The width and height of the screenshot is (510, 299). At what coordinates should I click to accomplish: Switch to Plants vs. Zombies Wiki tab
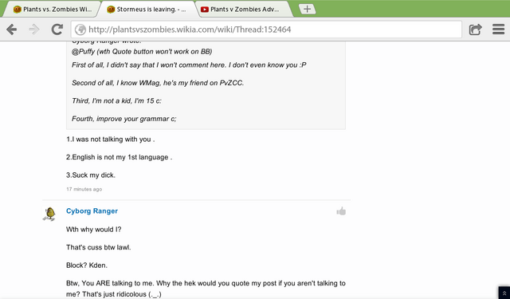coord(52,10)
